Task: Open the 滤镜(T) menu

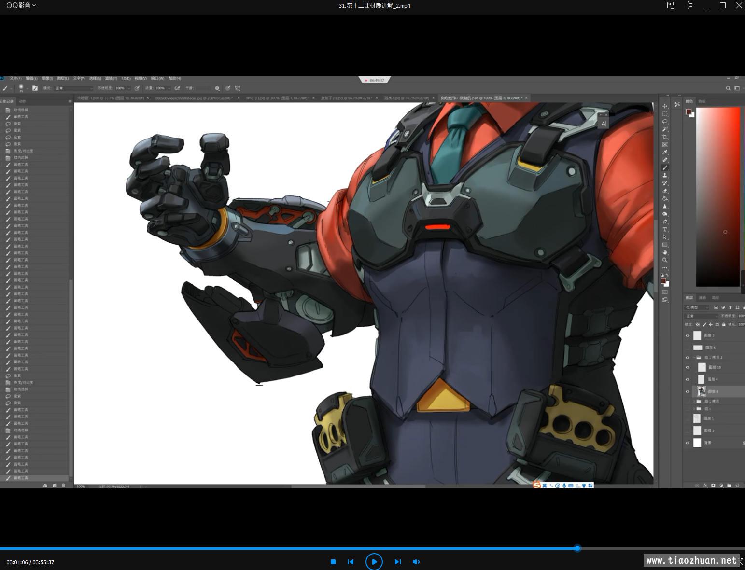Action: coord(111,78)
